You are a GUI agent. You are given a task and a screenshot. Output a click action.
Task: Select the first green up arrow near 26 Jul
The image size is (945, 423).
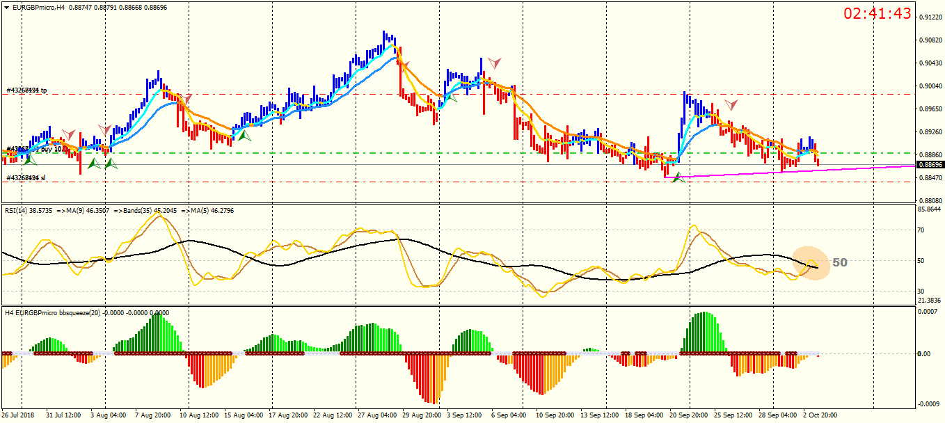(30, 160)
